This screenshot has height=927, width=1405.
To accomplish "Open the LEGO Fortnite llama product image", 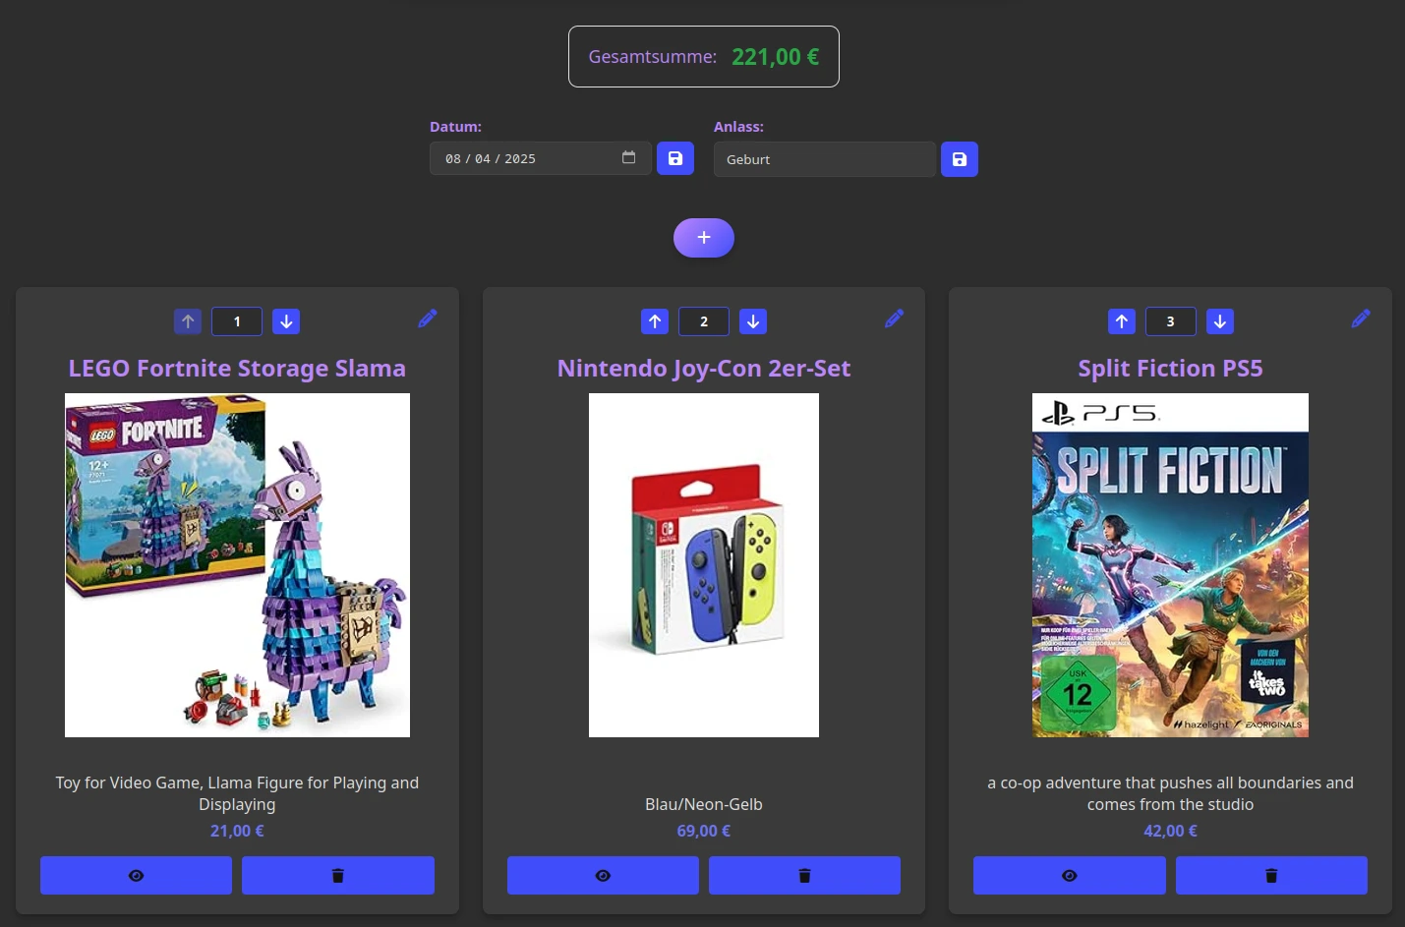I will [237, 565].
